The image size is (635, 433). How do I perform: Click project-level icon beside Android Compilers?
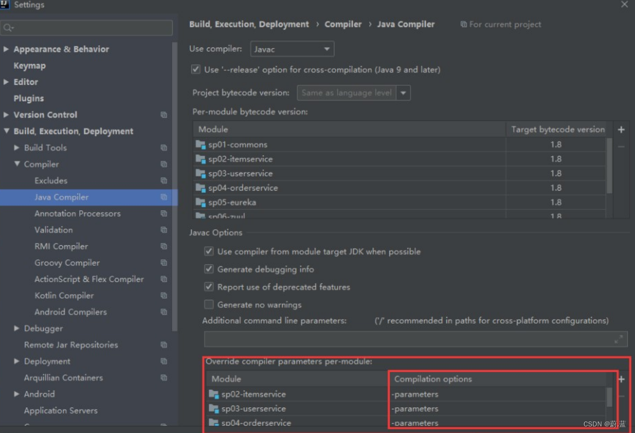pyautogui.click(x=163, y=312)
